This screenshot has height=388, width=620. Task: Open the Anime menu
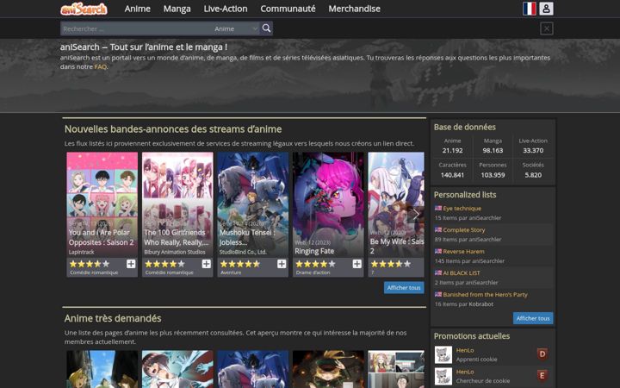coord(137,9)
